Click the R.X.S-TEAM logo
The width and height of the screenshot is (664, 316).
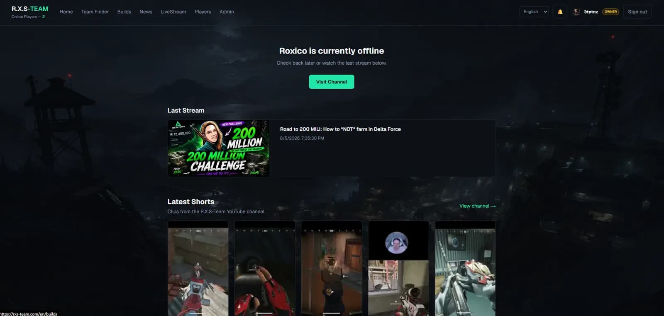[x=30, y=9]
